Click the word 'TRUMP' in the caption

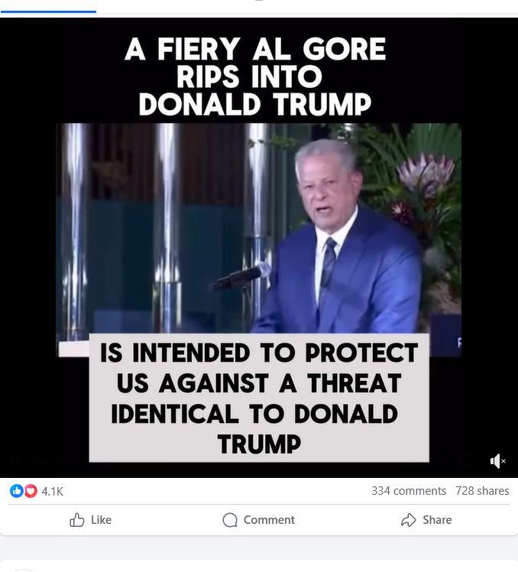point(259,444)
